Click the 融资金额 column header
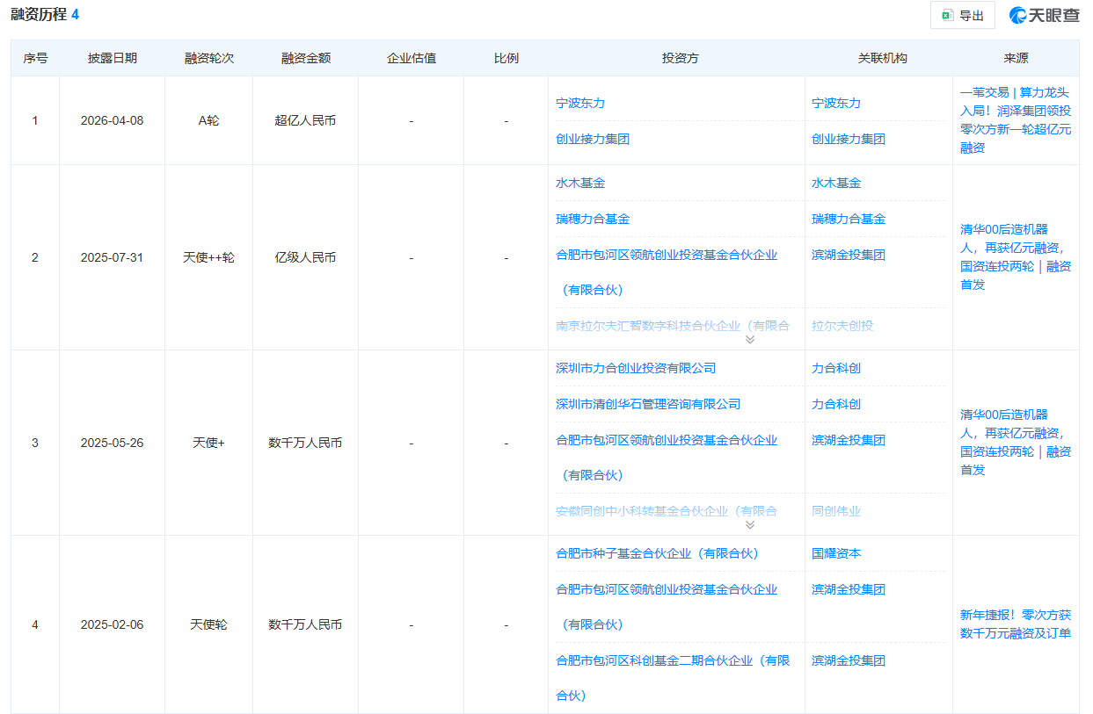This screenshot has height=714, width=1093. pos(306,58)
